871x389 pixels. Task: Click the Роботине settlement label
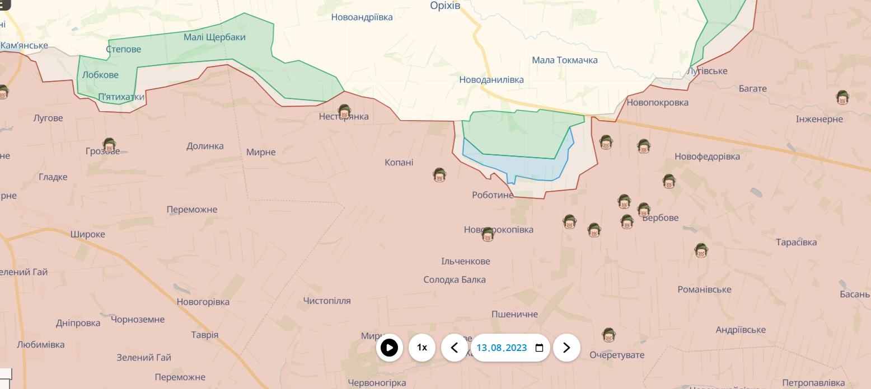pyautogui.click(x=493, y=195)
